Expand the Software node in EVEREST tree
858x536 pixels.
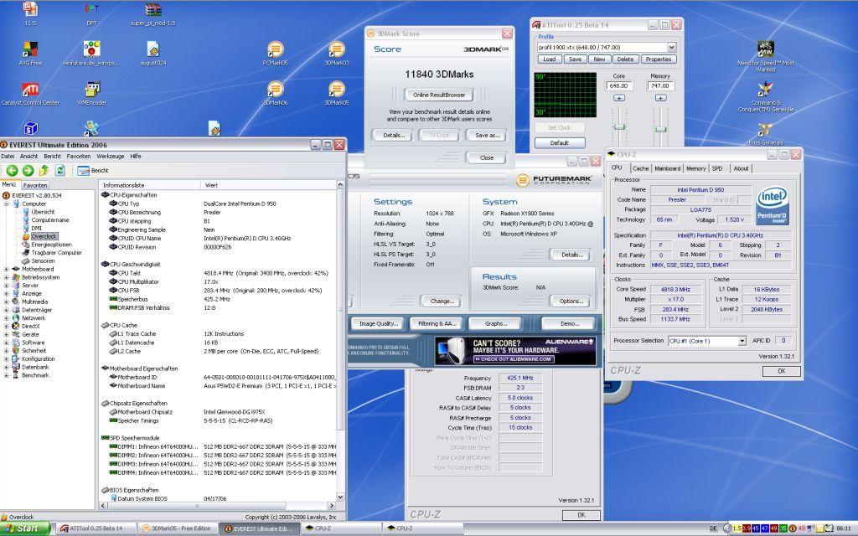click(x=7, y=343)
